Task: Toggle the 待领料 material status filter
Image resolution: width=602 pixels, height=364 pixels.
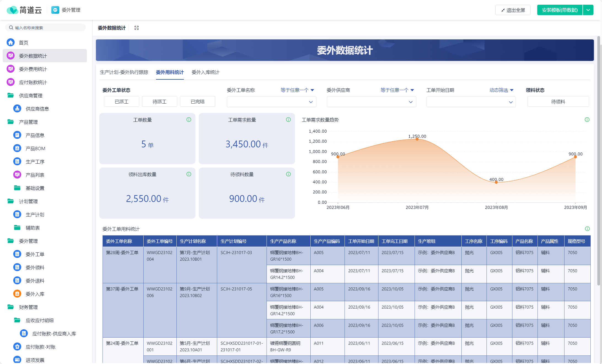Action: tap(558, 102)
